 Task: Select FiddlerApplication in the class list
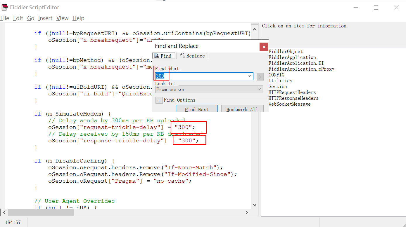[x=292, y=57]
